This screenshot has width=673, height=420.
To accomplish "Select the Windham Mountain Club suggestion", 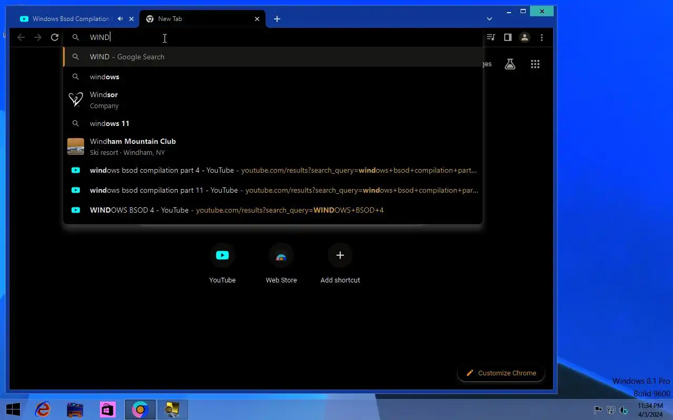I will coord(273,146).
